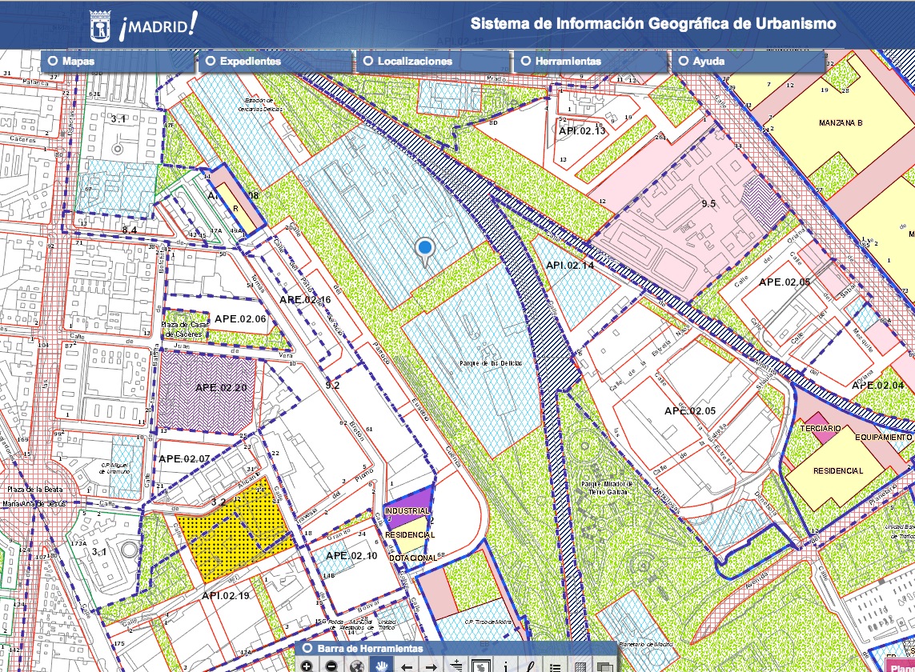Click the APE.02.06 zone label
Image resolution: width=915 pixels, height=672 pixels.
point(240,319)
